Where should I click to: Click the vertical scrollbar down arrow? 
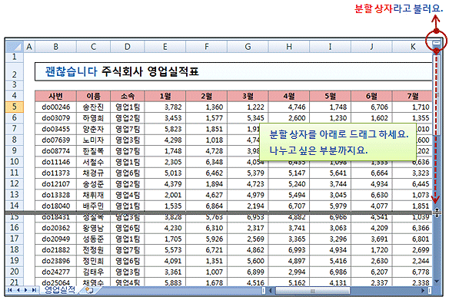click(x=437, y=282)
